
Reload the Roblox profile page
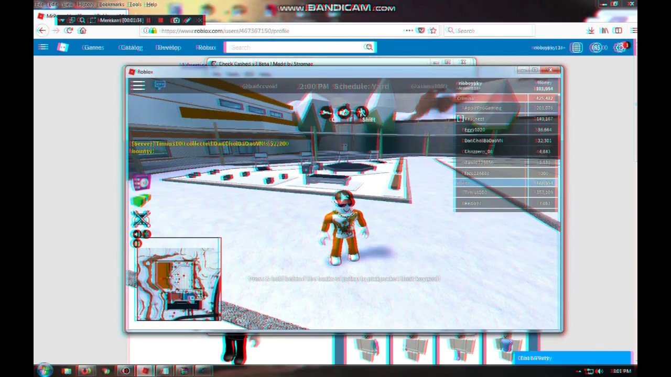[69, 30]
